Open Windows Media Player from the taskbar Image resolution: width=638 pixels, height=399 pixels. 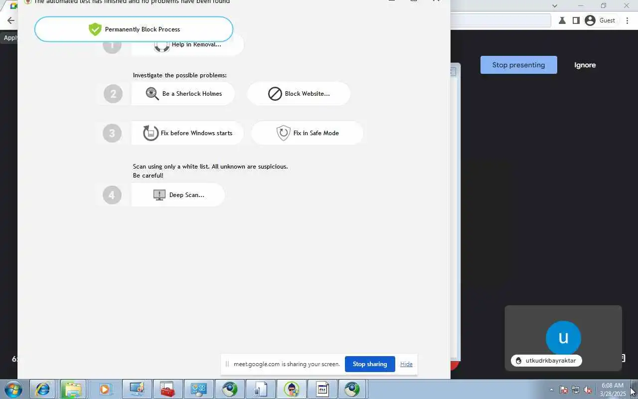coord(104,389)
